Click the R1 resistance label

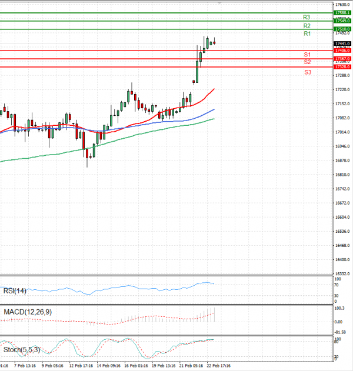(x=307, y=34)
